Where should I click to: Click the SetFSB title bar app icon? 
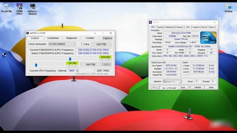27,33
